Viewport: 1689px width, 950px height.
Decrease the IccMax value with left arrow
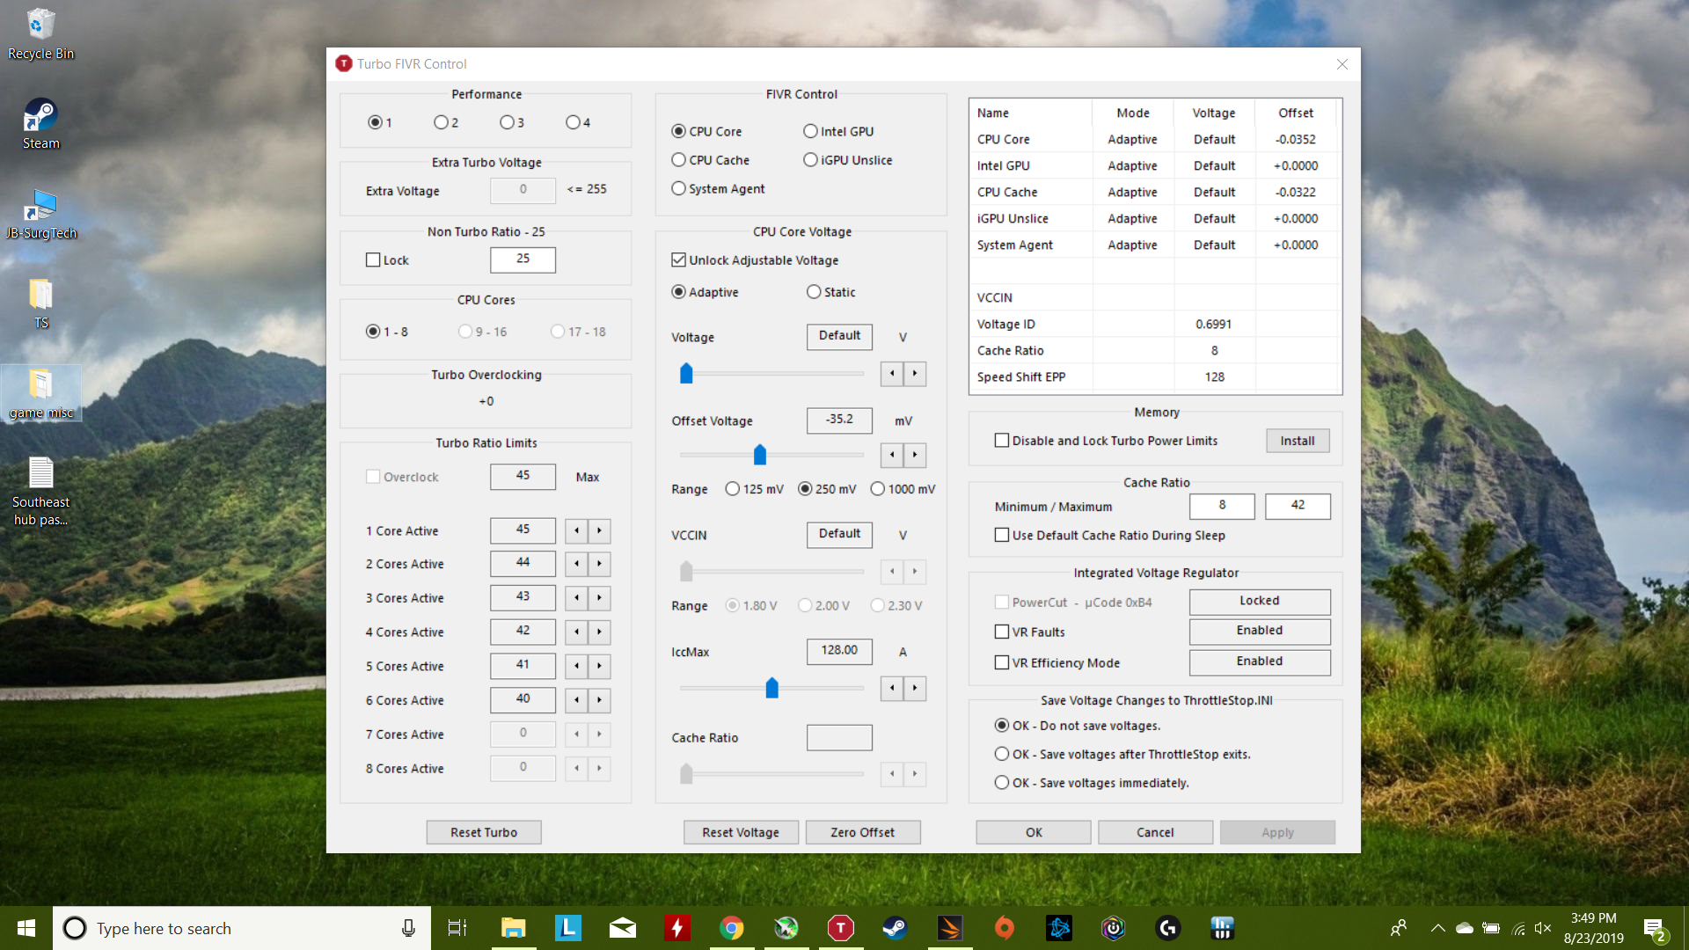892,688
